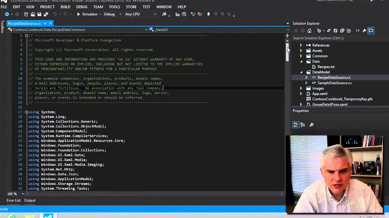Open the Debug configuration dropdown

[x=120, y=14]
